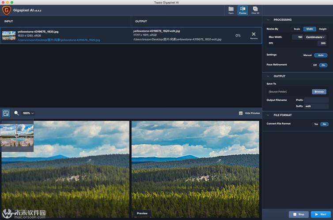Collapse the PROCESSING section

pos(268,20)
